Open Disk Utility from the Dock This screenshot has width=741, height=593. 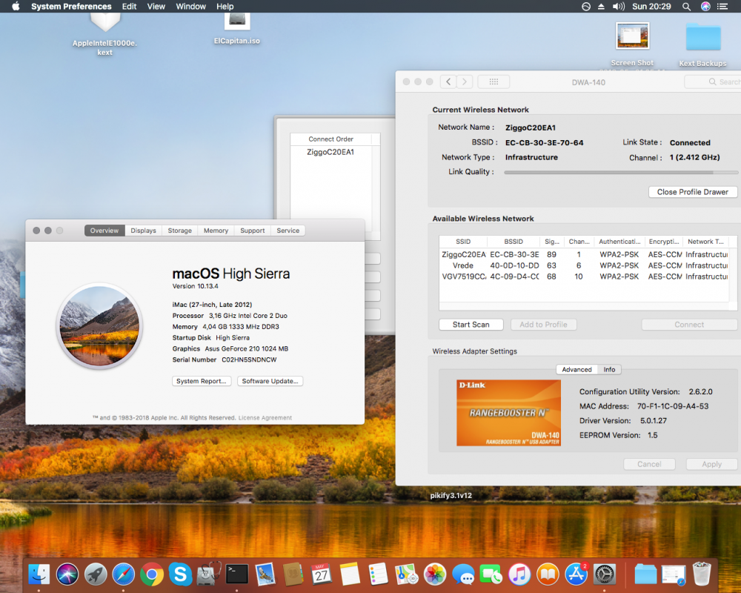coord(208,574)
